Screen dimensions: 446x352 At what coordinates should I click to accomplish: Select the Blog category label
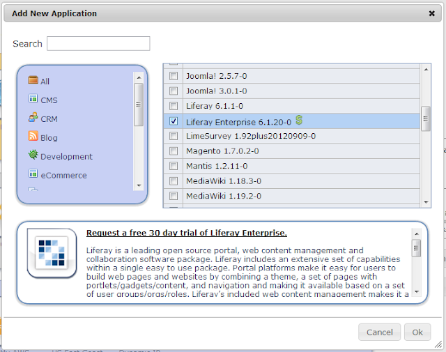49,138
